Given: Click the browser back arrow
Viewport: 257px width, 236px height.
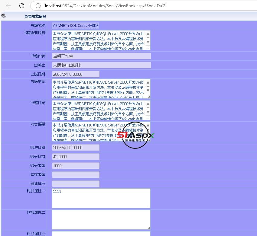Looking at the screenshot, I should point(8,6).
